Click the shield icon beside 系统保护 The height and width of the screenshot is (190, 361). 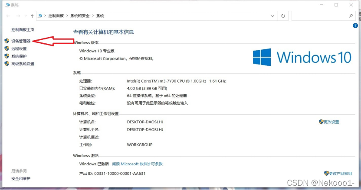(7, 56)
